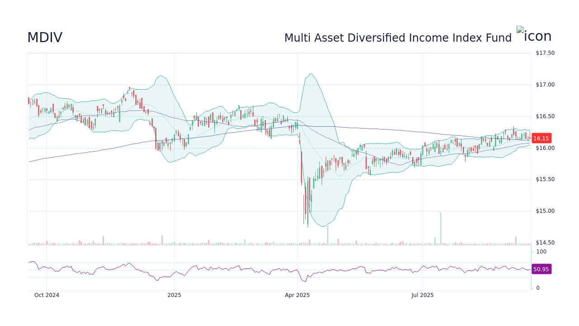Click the tallest volume bar after July 2025
Image resolution: width=579 pixels, height=326 pixels.
click(x=441, y=229)
